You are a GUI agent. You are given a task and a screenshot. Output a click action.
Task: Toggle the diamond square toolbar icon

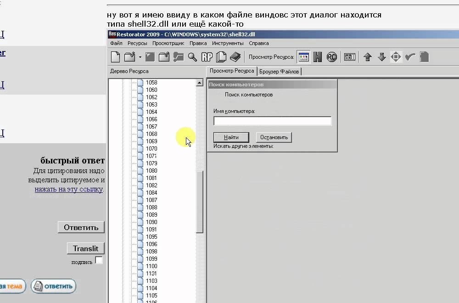pos(396,57)
